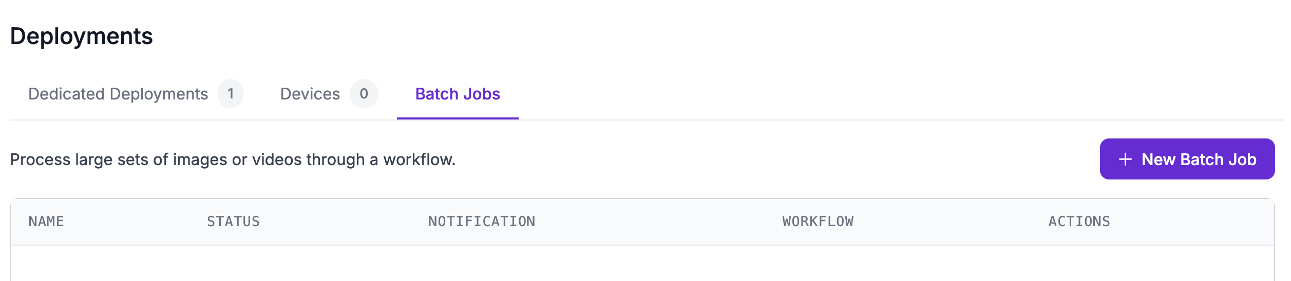Click the purple underline beneath Batch Jobs
This screenshot has height=281, width=1291.
click(458, 118)
